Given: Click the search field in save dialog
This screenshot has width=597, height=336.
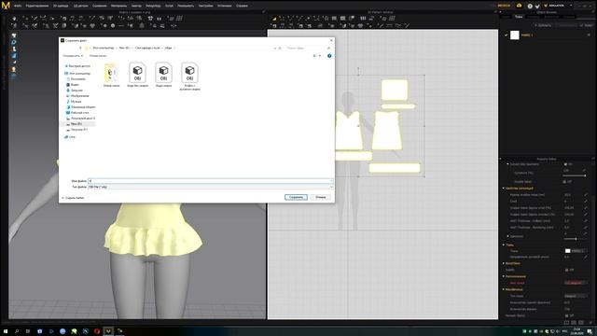Looking at the screenshot, I should point(307,48).
